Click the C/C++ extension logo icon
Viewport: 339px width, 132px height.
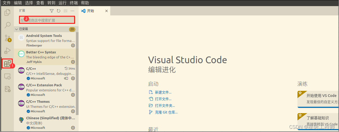[x=21, y=70]
